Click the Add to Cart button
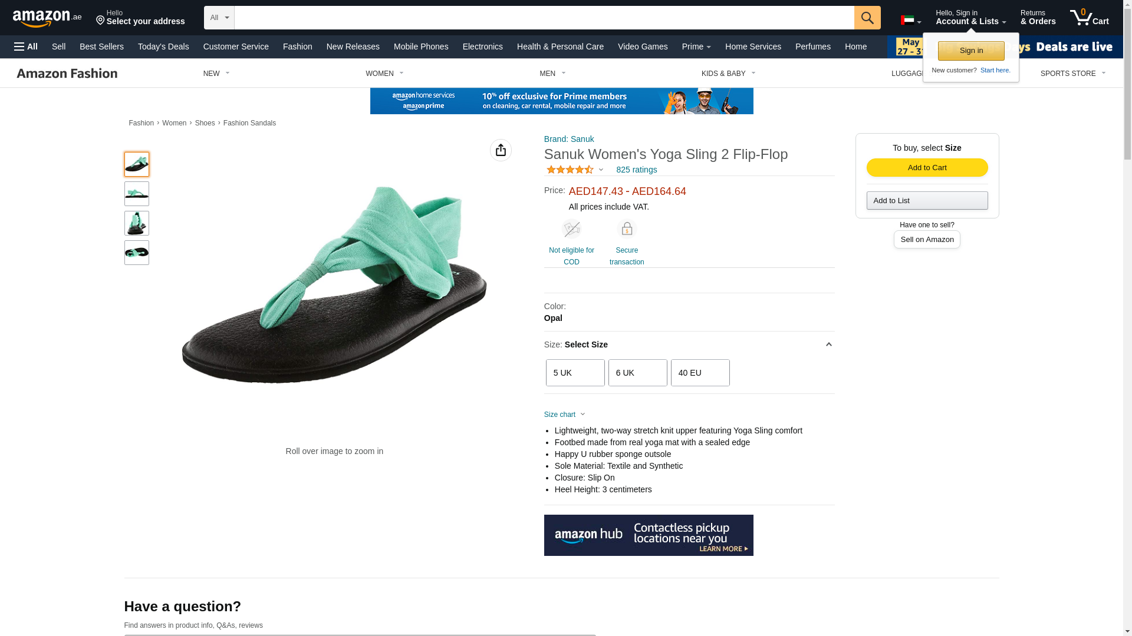This screenshot has height=636, width=1132. [x=927, y=168]
